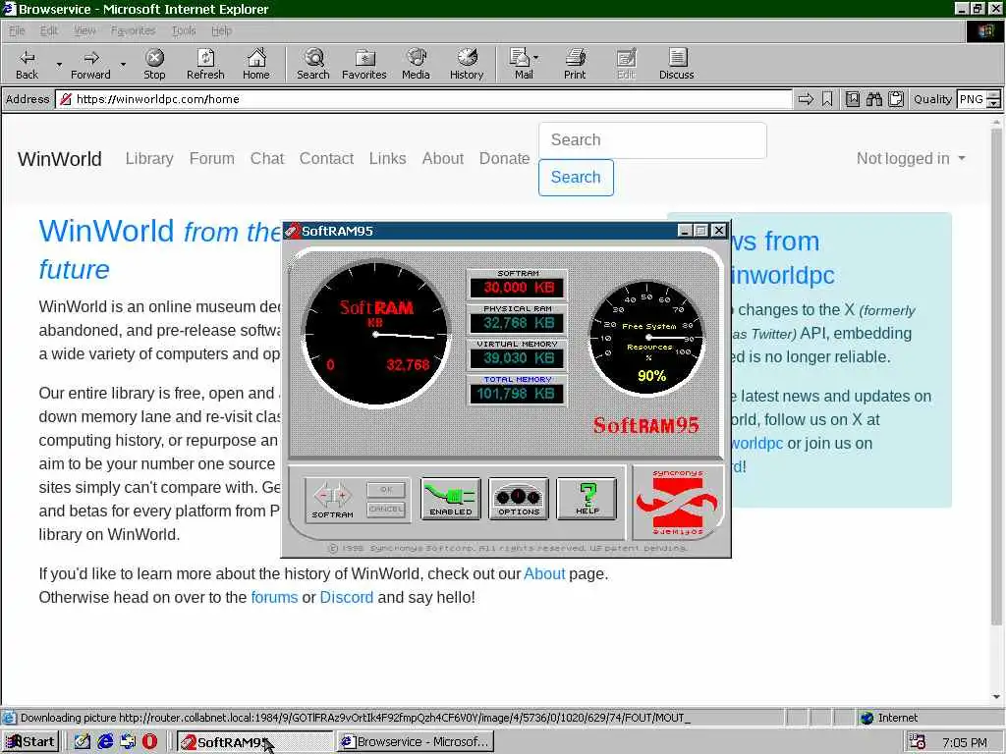Image resolution: width=1006 pixels, height=754 pixels.
Task: Open the Favorites menu
Action: (133, 30)
